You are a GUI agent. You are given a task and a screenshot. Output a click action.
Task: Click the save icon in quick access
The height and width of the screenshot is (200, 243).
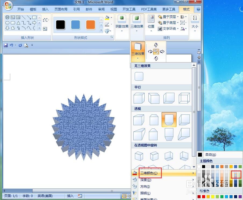click(x=6, y=45)
